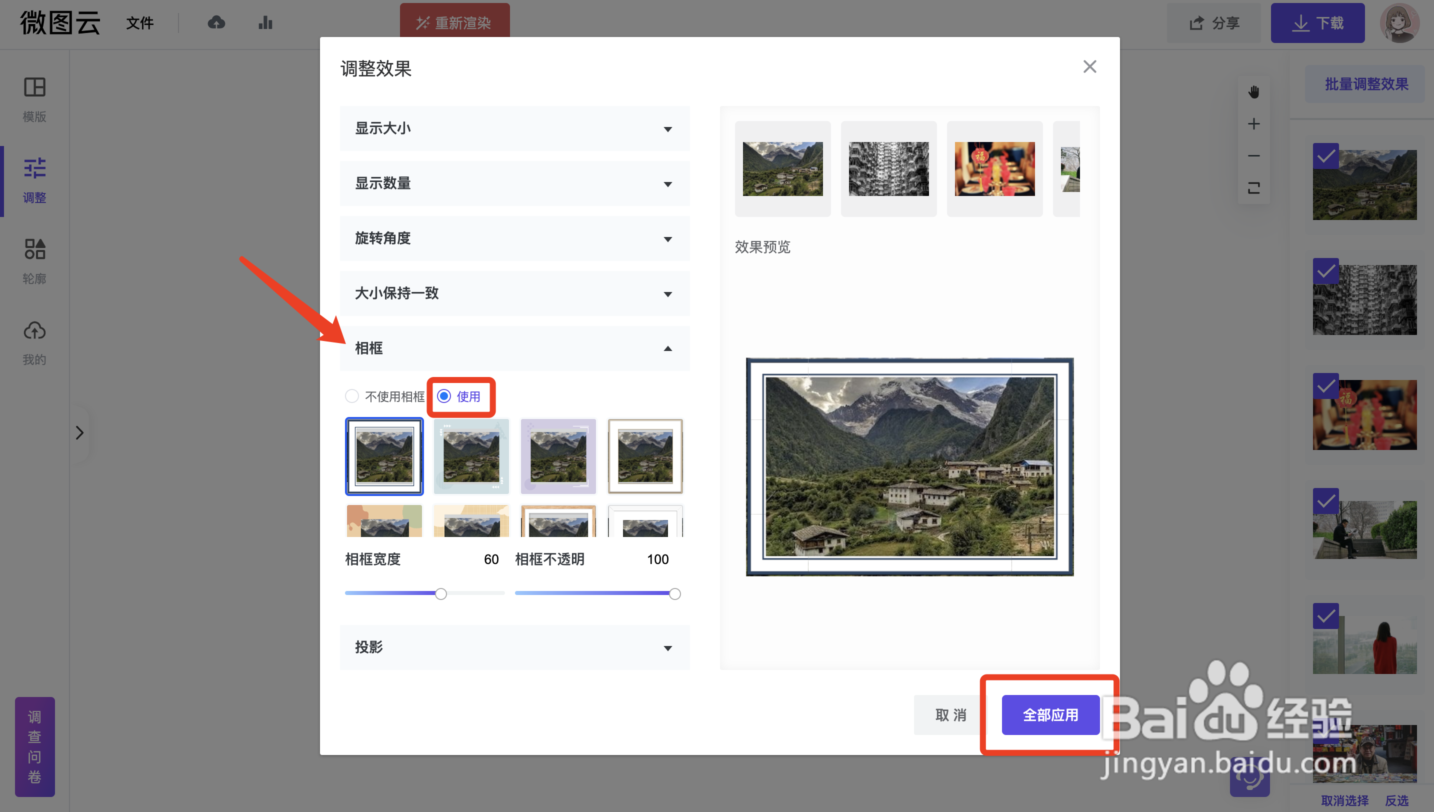Select the 调整 sidebar icon
1434x812 pixels.
(34, 179)
